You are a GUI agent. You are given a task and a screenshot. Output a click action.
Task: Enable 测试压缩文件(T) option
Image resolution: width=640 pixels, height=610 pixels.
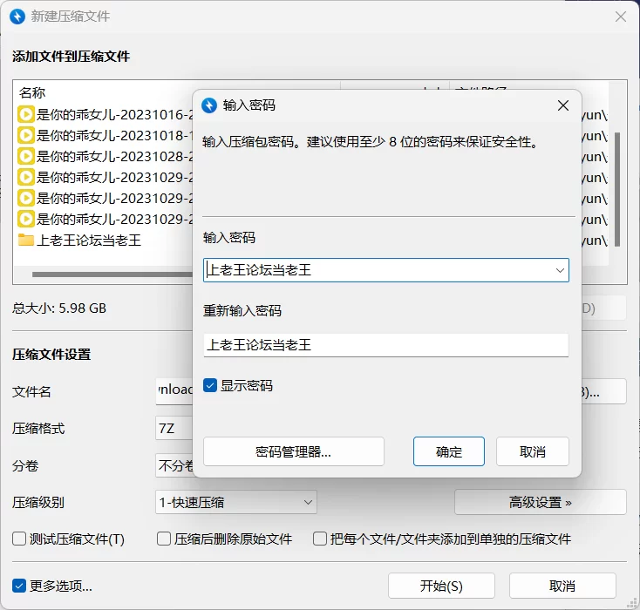19,539
